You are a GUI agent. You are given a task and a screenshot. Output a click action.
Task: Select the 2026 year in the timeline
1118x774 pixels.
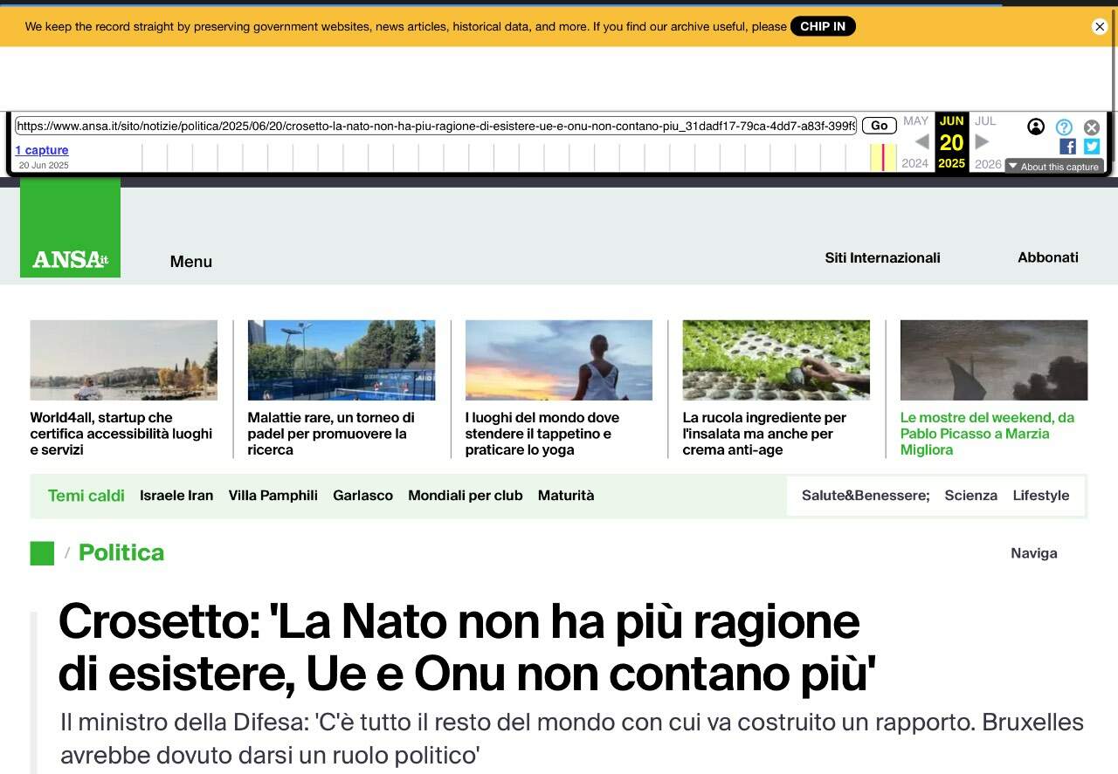(988, 164)
